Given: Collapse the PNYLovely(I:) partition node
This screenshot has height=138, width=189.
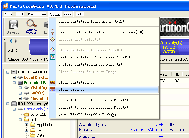Looking at the screenshot, I should (x=14, y=109).
